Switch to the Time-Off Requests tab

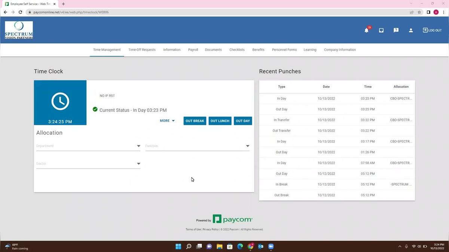click(142, 49)
